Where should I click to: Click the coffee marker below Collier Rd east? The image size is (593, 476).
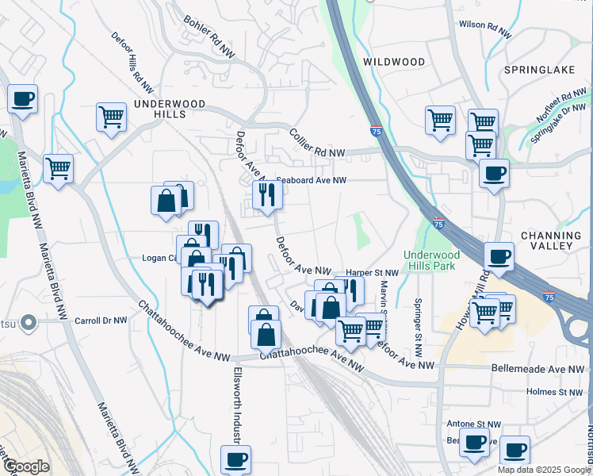[494, 174]
